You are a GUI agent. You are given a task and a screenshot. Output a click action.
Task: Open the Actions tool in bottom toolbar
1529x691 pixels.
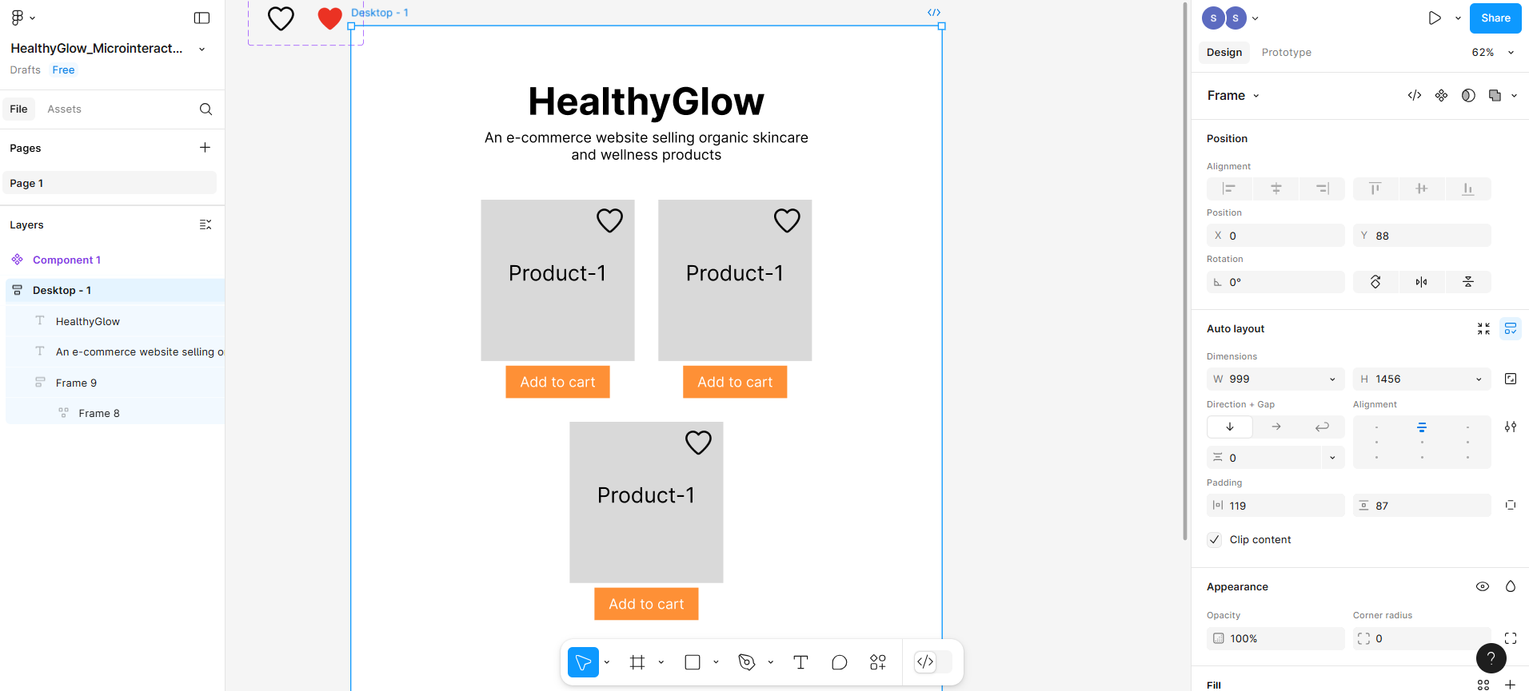(x=877, y=662)
